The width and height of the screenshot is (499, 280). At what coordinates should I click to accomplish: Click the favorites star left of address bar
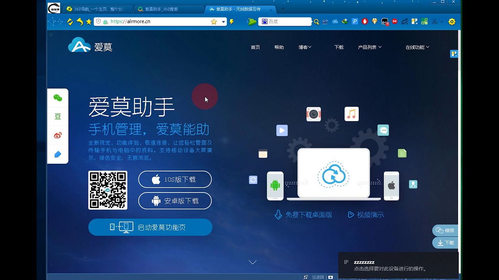click(89, 22)
